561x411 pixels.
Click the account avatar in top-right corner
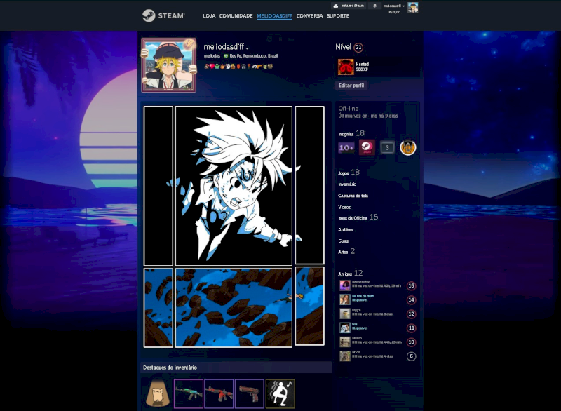pyautogui.click(x=413, y=7)
